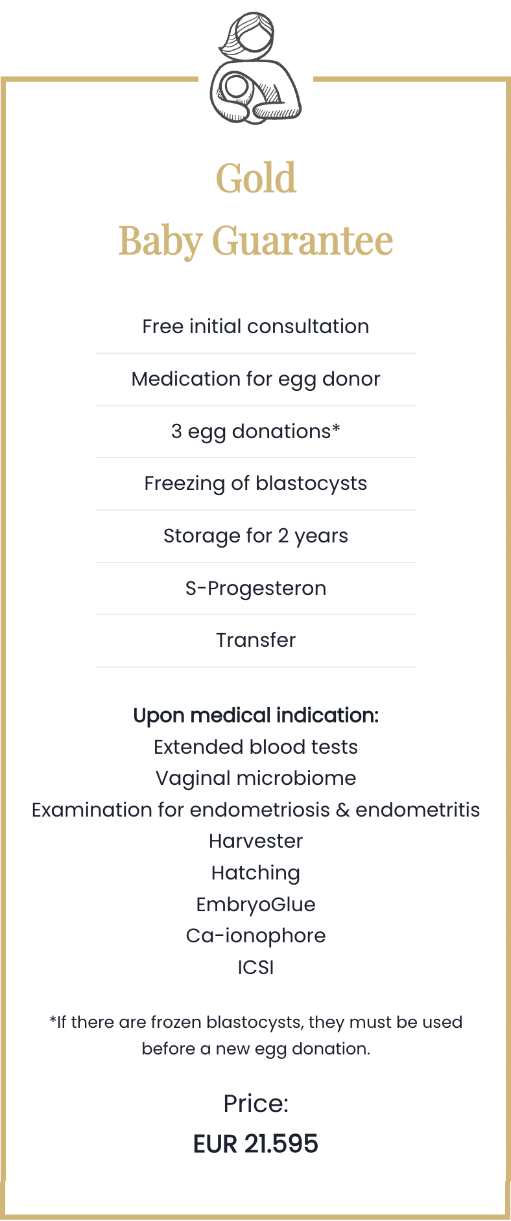511x1221 pixels.
Task: Click the mother and baby icon
Action: coord(255,68)
